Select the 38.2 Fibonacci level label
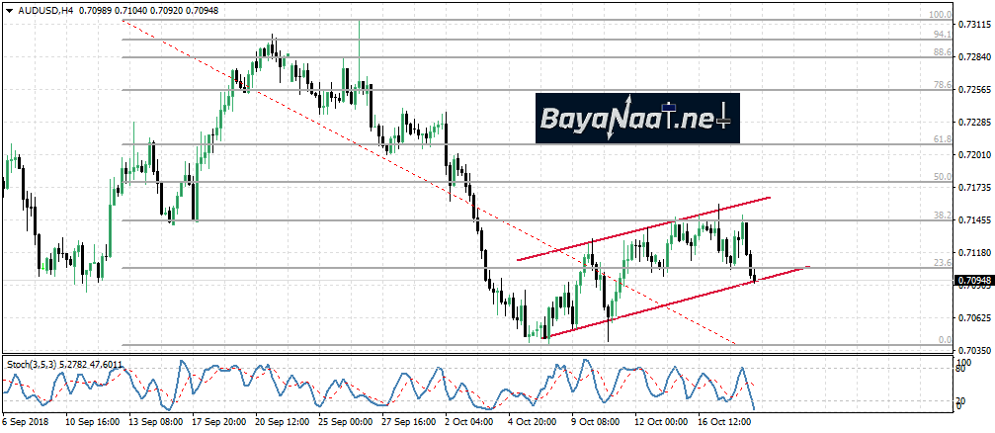Viewport: 995px width, 433px height. pos(941,215)
